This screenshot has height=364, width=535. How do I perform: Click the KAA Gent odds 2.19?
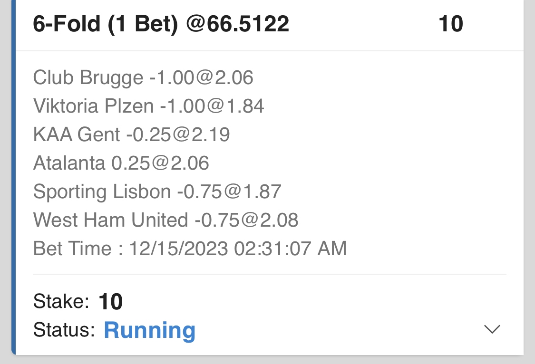tap(211, 134)
